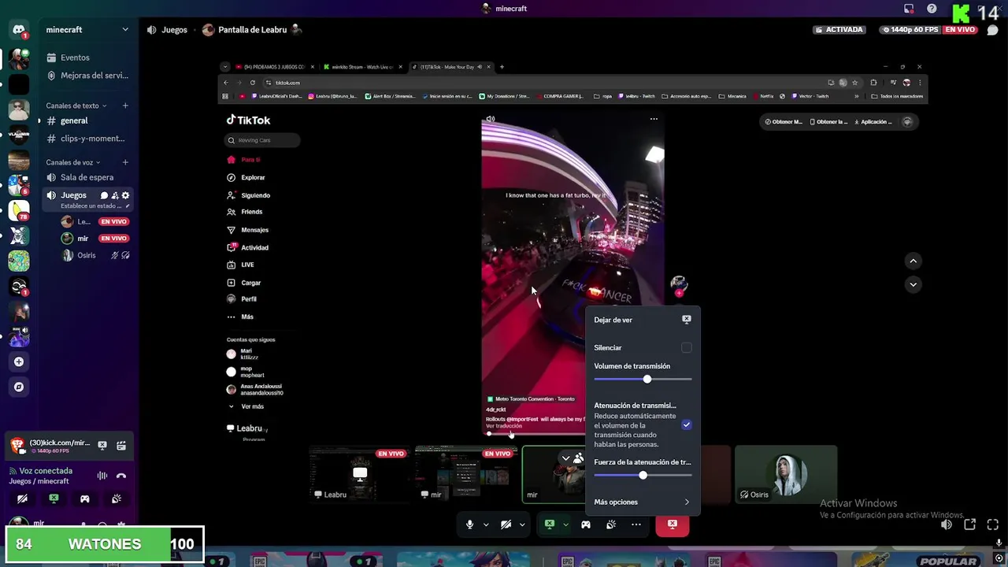The height and width of the screenshot is (567, 1008).
Task: Start an activity with sidebar gamepad icon
Action: tap(84, 498)
